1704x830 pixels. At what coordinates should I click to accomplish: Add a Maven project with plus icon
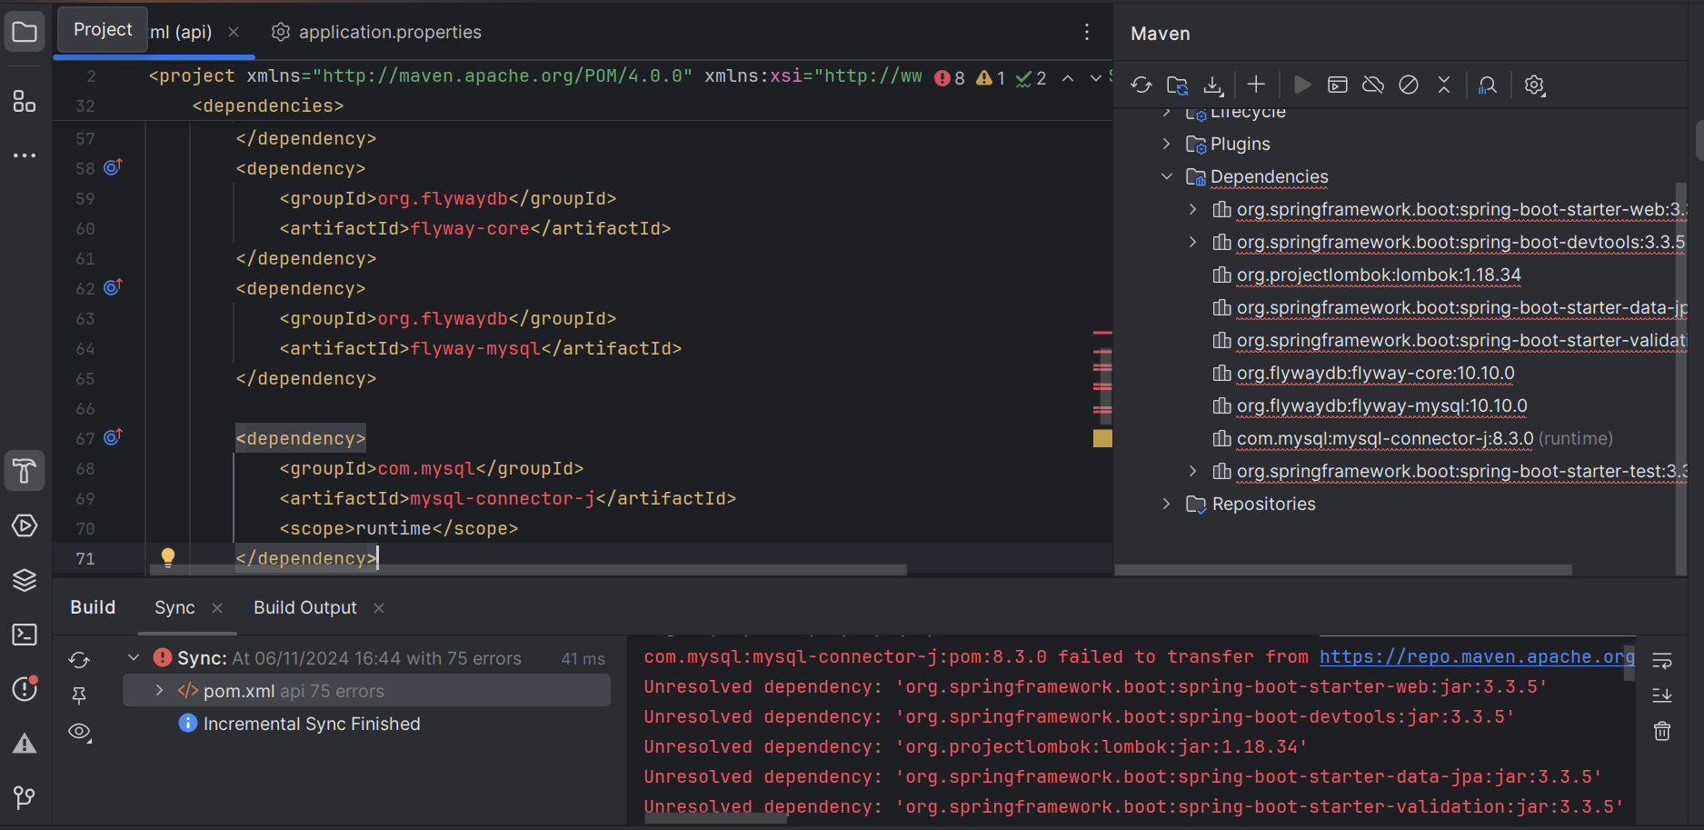pos(1256,85)
